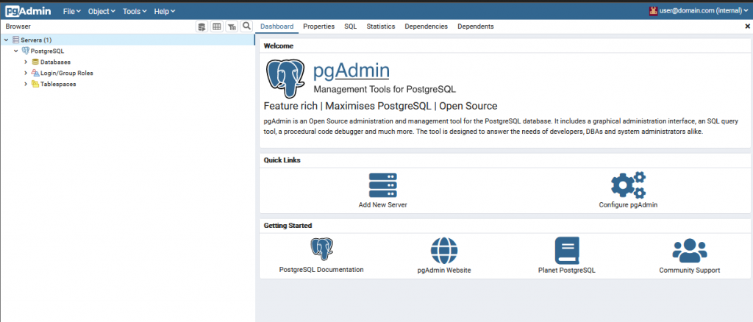Switch to the Statistics tab
Screen dimensions: 753x322
(380, 26)
